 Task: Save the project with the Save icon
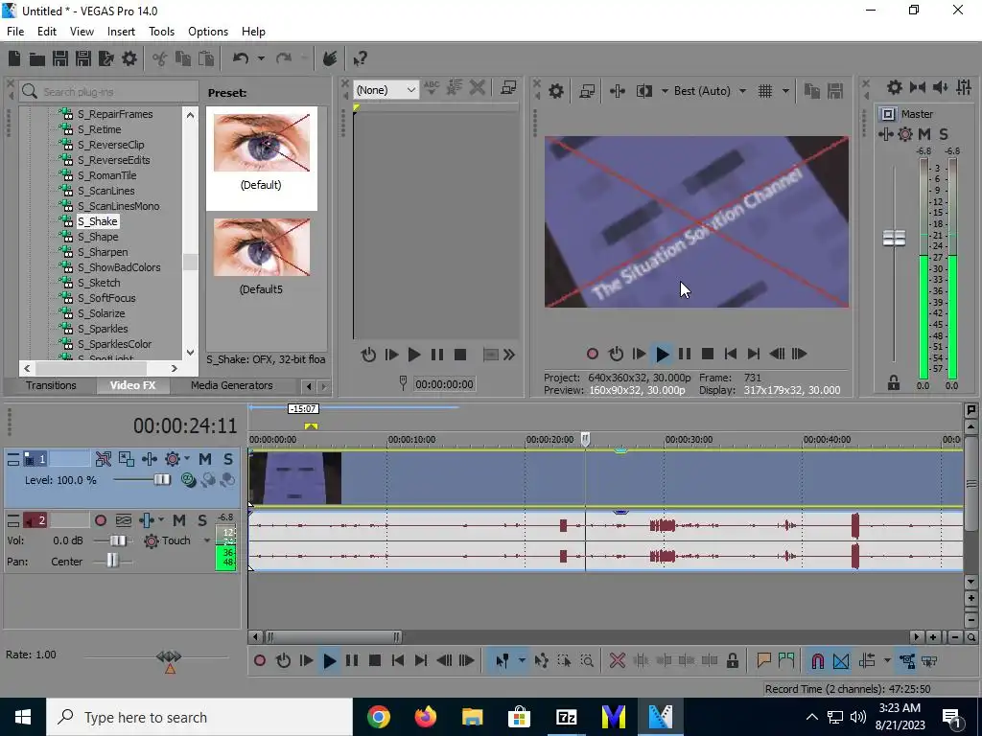click(60, 58)
